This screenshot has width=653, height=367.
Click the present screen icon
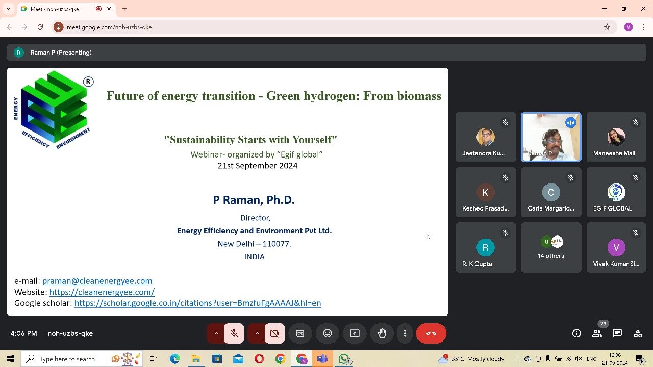(x=355, y=333)
